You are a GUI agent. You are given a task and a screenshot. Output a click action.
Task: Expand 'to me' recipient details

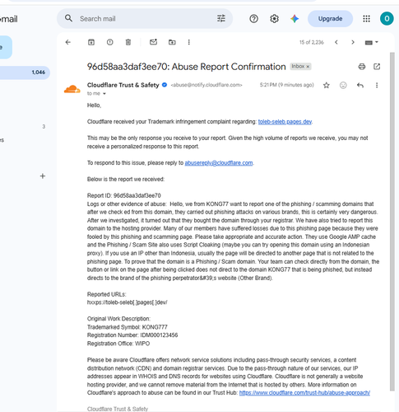coord(104,94)
